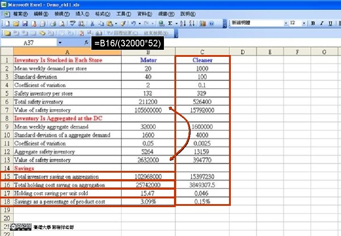Apply underline formatting with U
The width and height of the screenshot is (341, 236).
[331, 24]
